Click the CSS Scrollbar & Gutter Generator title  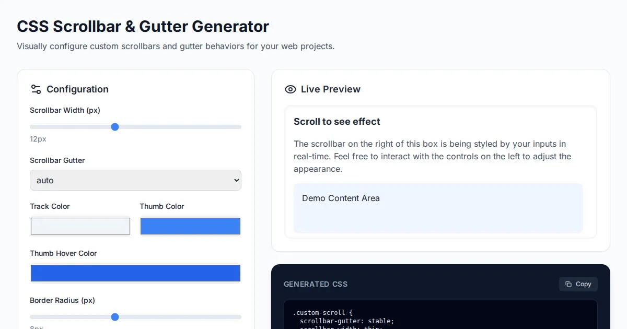[143, 26]
